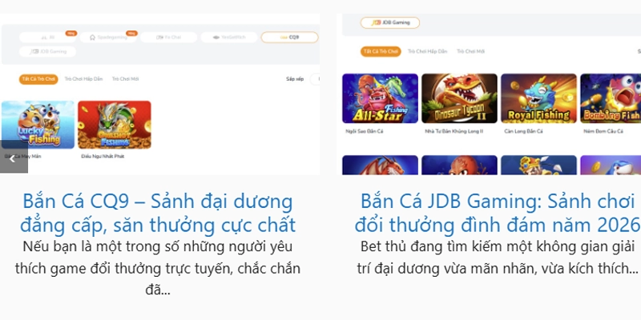Open the Oneshot Fishing game thumbnail

115,125
